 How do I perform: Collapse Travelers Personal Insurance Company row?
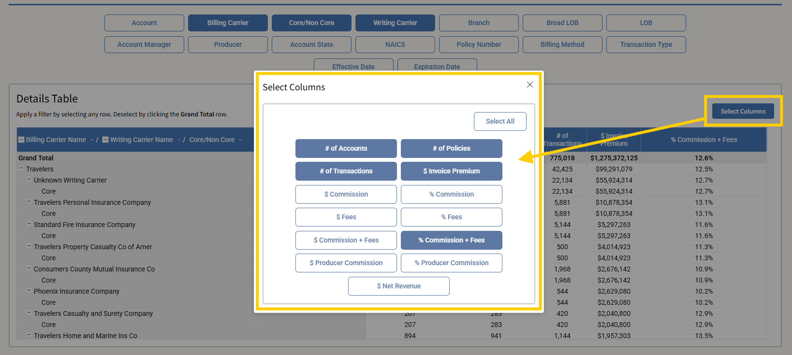point(29,202)
